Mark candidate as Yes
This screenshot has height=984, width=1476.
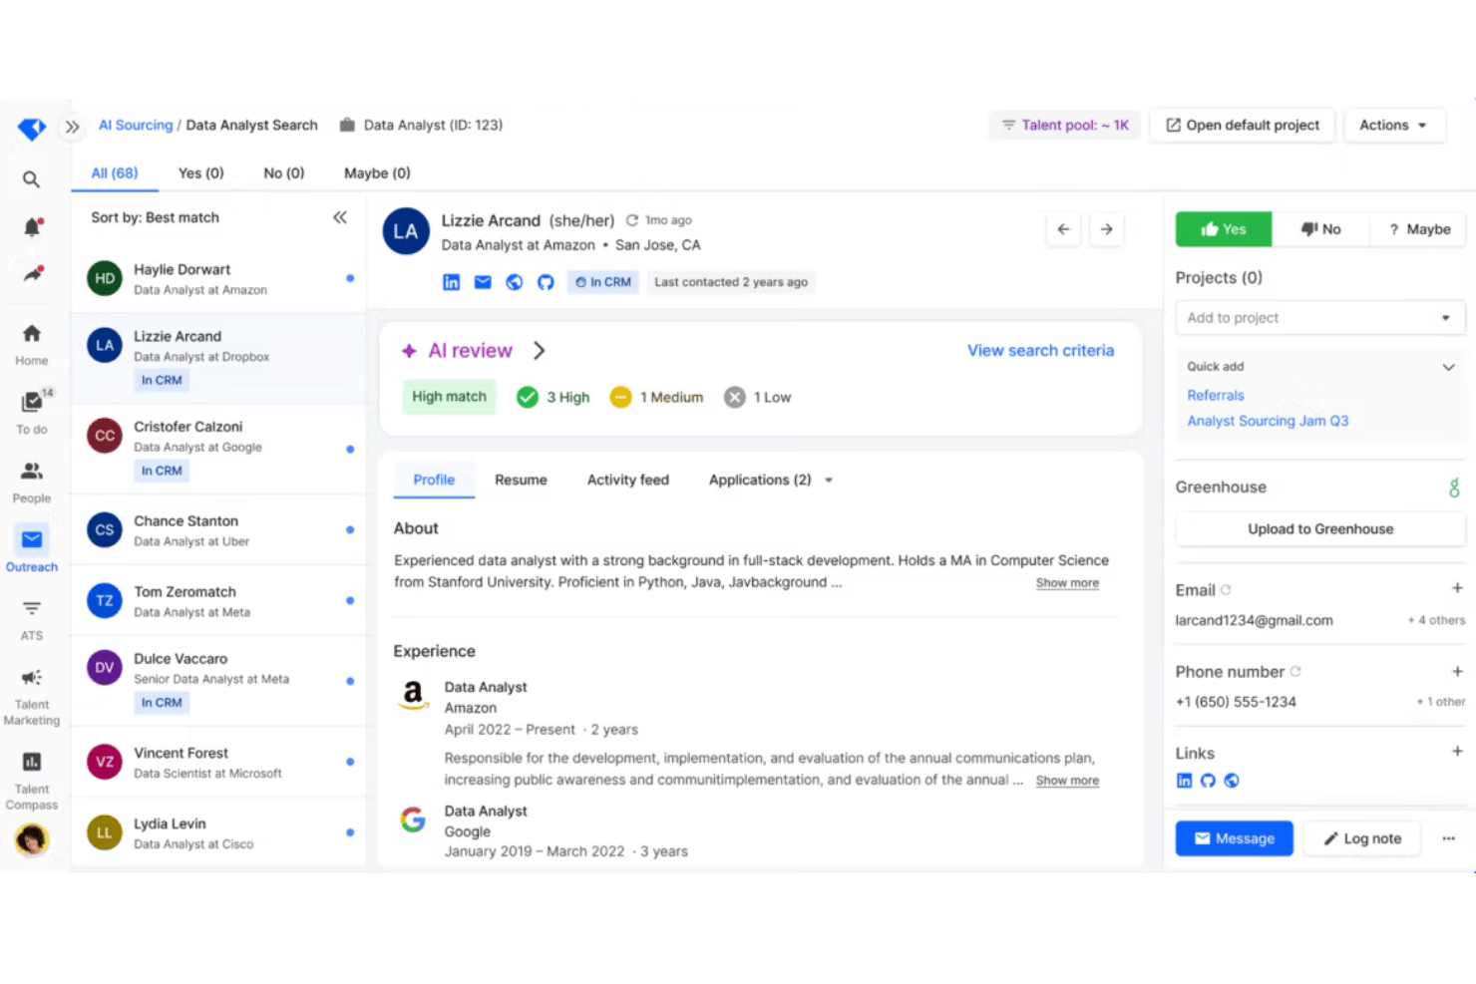pos(1224,229)
